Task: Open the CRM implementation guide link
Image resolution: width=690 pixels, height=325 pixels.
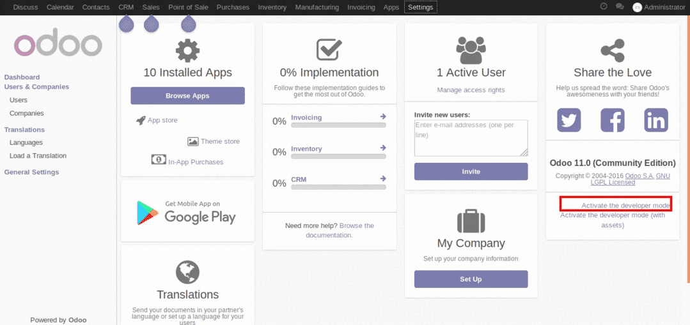Action: click(299, 179)
